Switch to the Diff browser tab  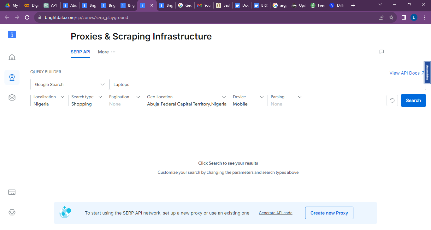336,5
